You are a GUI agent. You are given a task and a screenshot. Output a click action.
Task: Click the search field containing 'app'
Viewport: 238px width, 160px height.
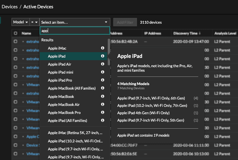click(x=74, y=31)
